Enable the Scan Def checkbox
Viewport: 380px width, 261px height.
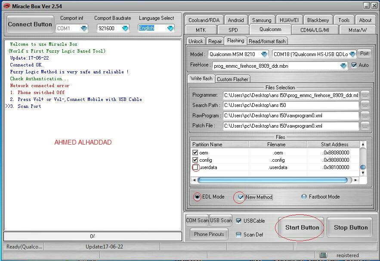(239, 235)
